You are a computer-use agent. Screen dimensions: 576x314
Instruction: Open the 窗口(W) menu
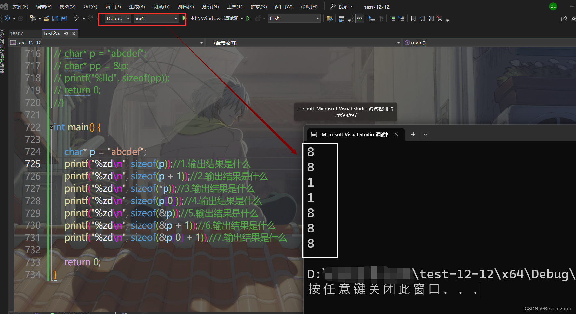(x=284, y=6)
